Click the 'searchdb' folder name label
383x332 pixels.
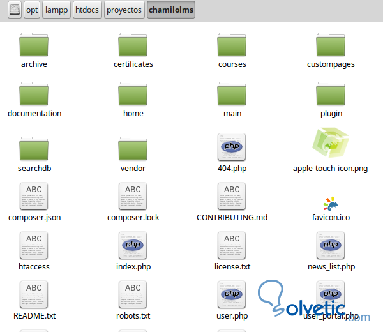[x=34, y=169]
